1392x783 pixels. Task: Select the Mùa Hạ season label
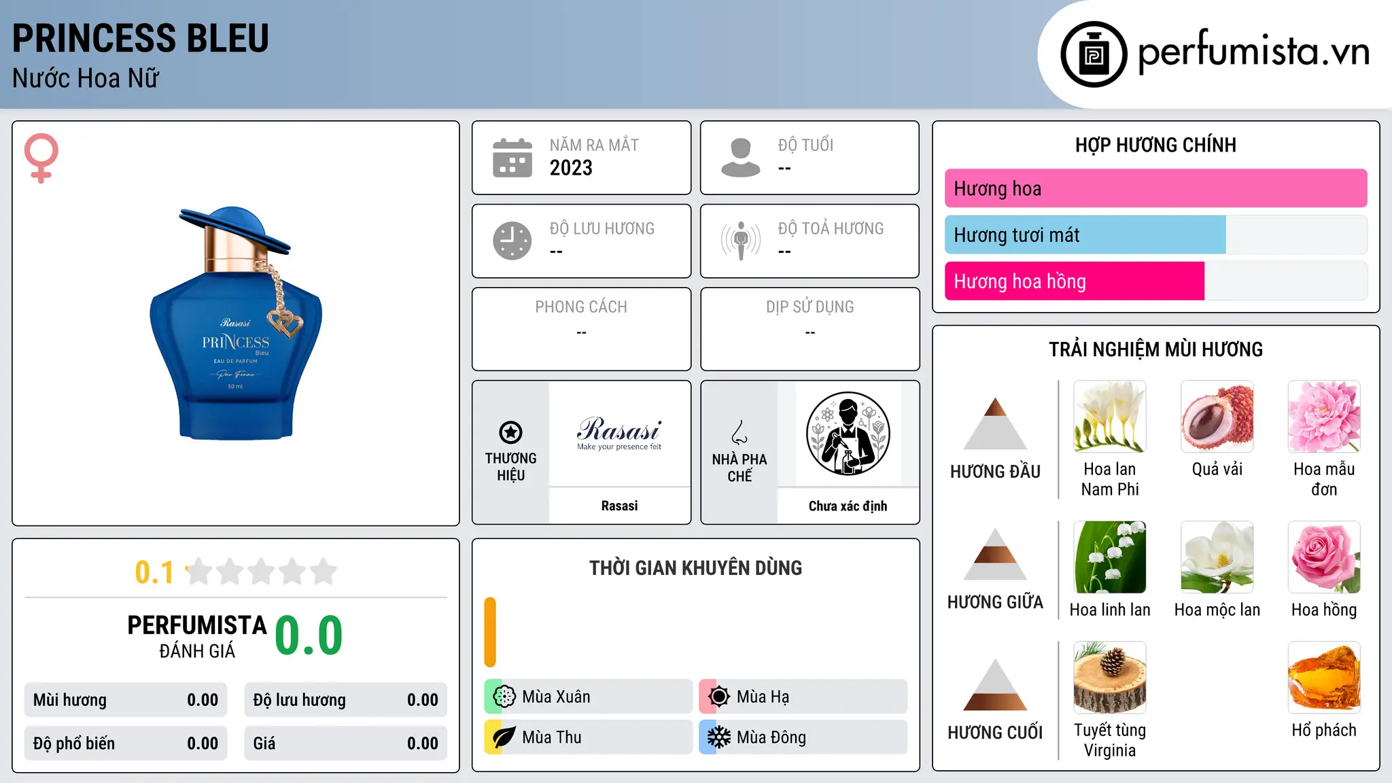763,697
